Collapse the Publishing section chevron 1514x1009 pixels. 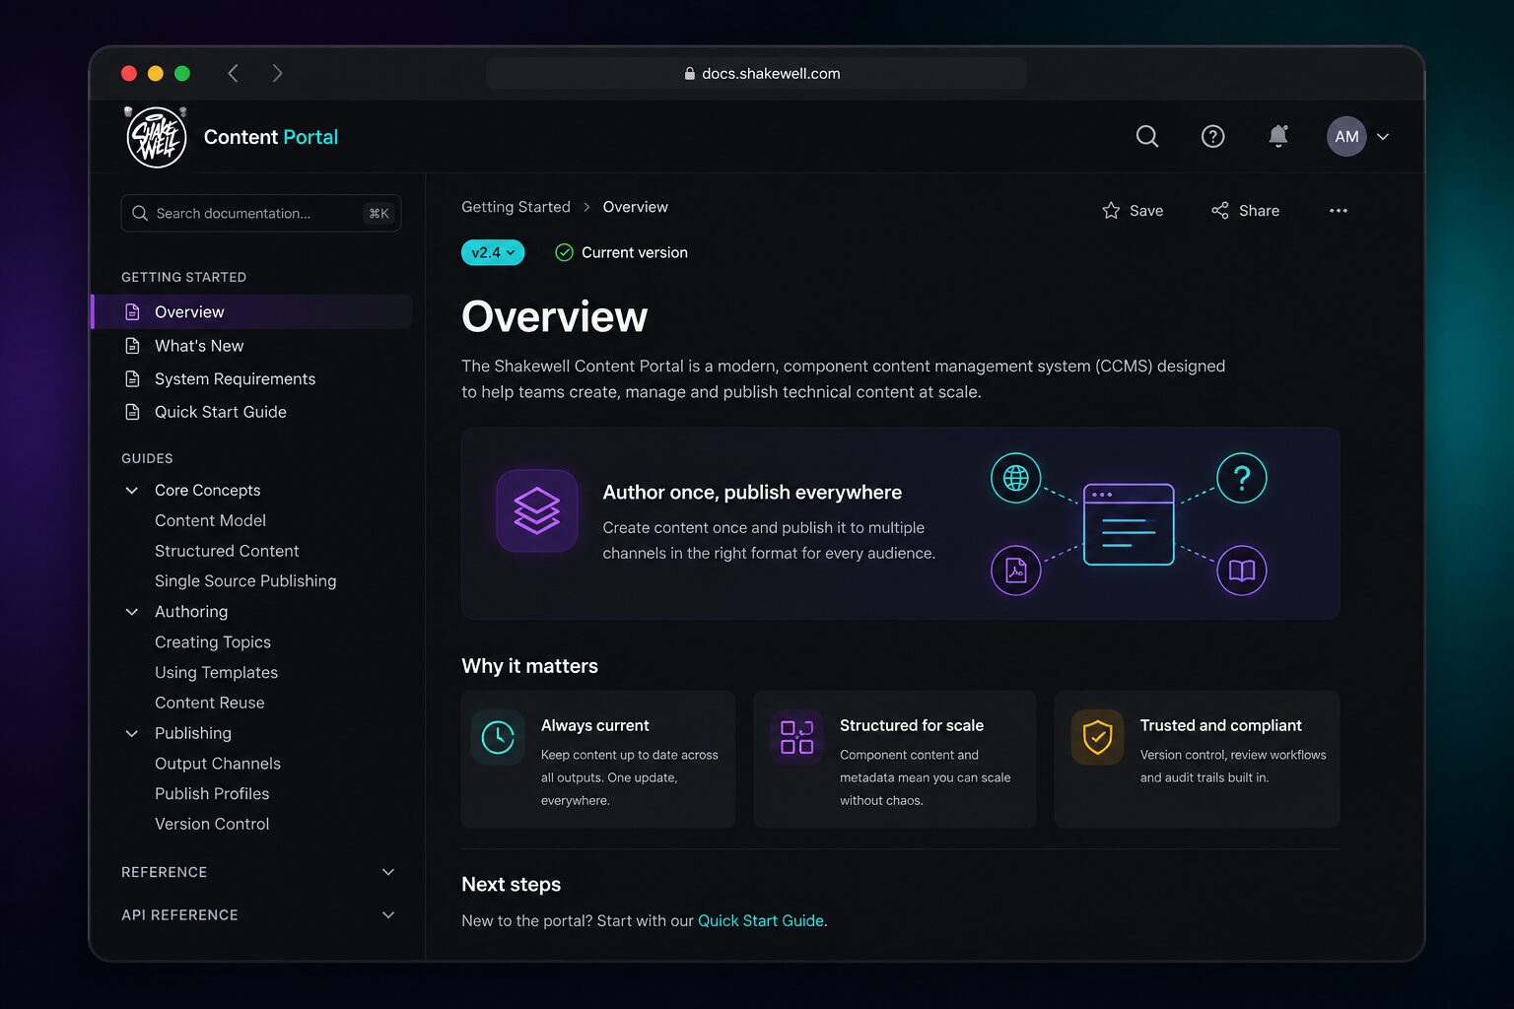(131, 733)
